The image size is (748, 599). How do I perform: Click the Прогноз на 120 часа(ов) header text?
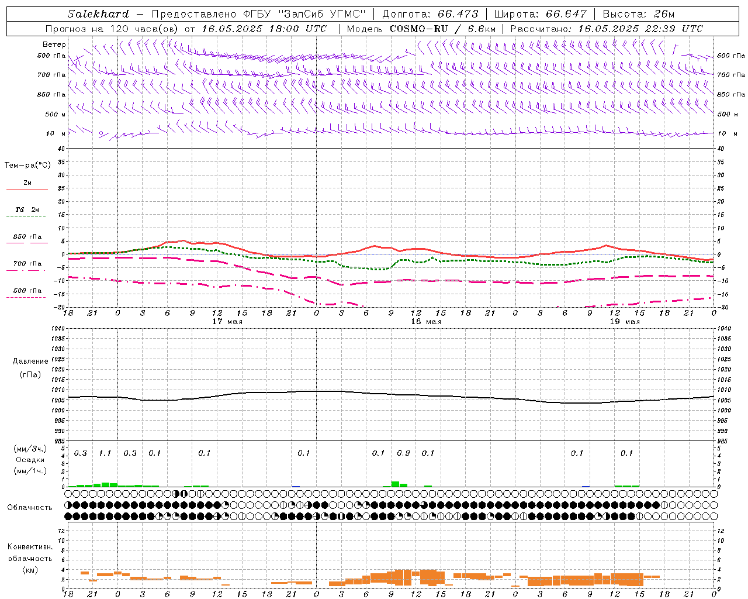(112, 29)
